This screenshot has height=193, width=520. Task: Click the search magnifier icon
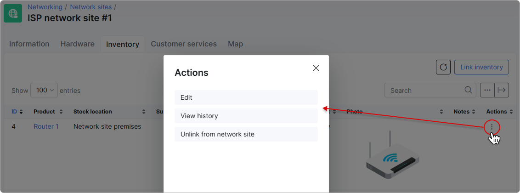468,90
